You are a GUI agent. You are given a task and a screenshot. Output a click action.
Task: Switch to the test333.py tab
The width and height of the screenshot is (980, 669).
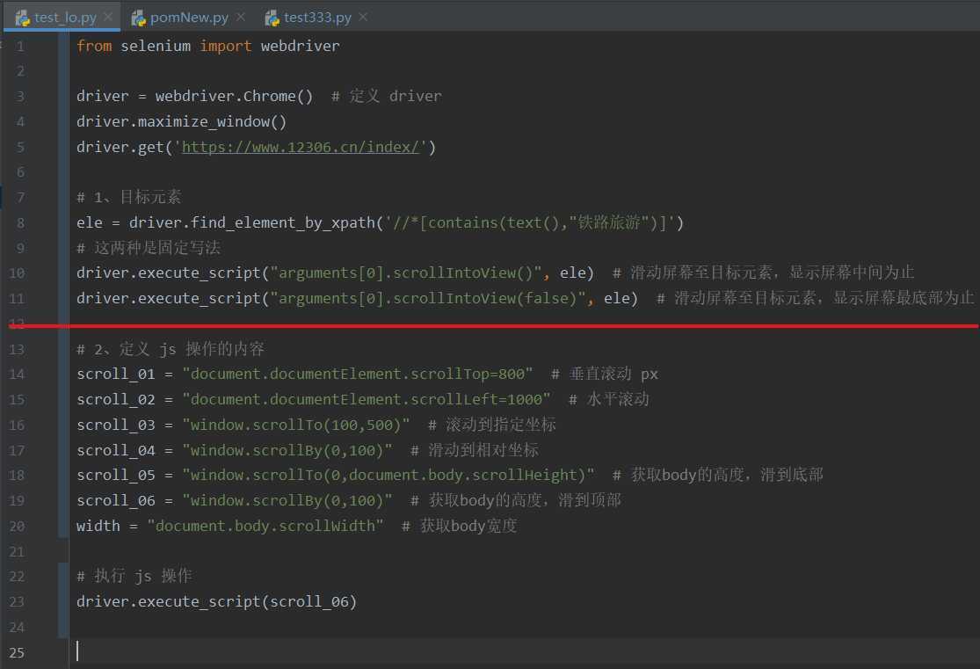[x=317, y=18]
